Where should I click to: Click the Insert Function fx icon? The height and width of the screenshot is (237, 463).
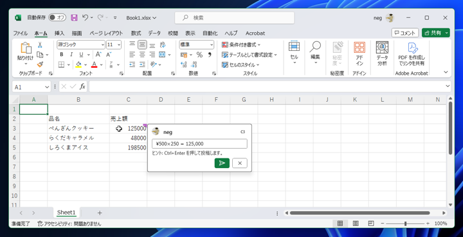(83, 87)
